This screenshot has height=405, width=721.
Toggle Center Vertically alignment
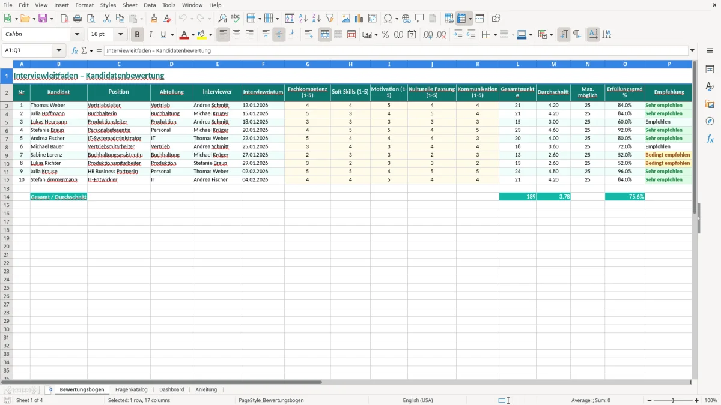(279, 35)
